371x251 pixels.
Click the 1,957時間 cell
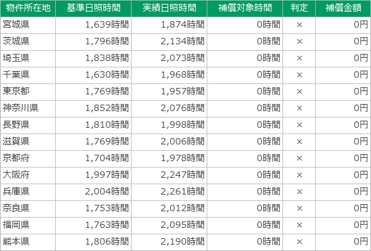[x=169, y=92]
